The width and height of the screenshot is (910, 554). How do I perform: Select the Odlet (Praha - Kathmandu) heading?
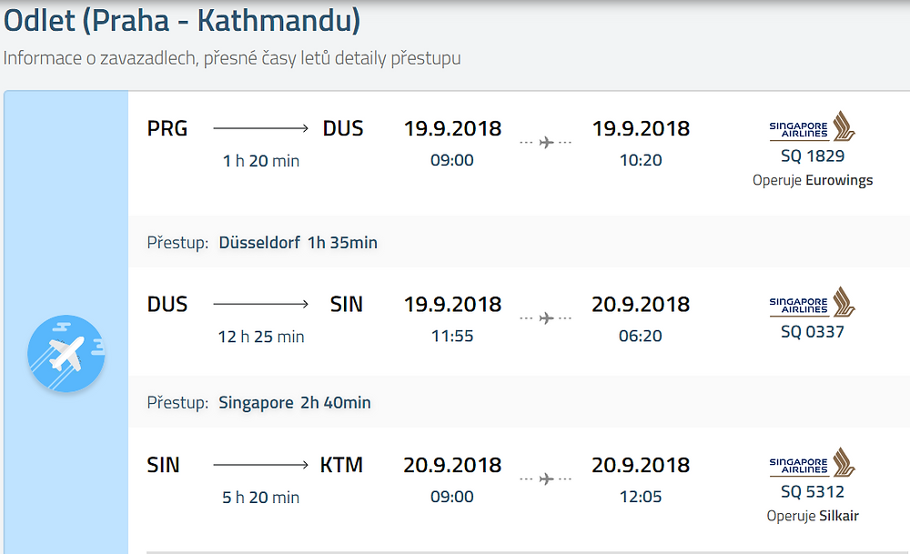click(x=182, y=20)
